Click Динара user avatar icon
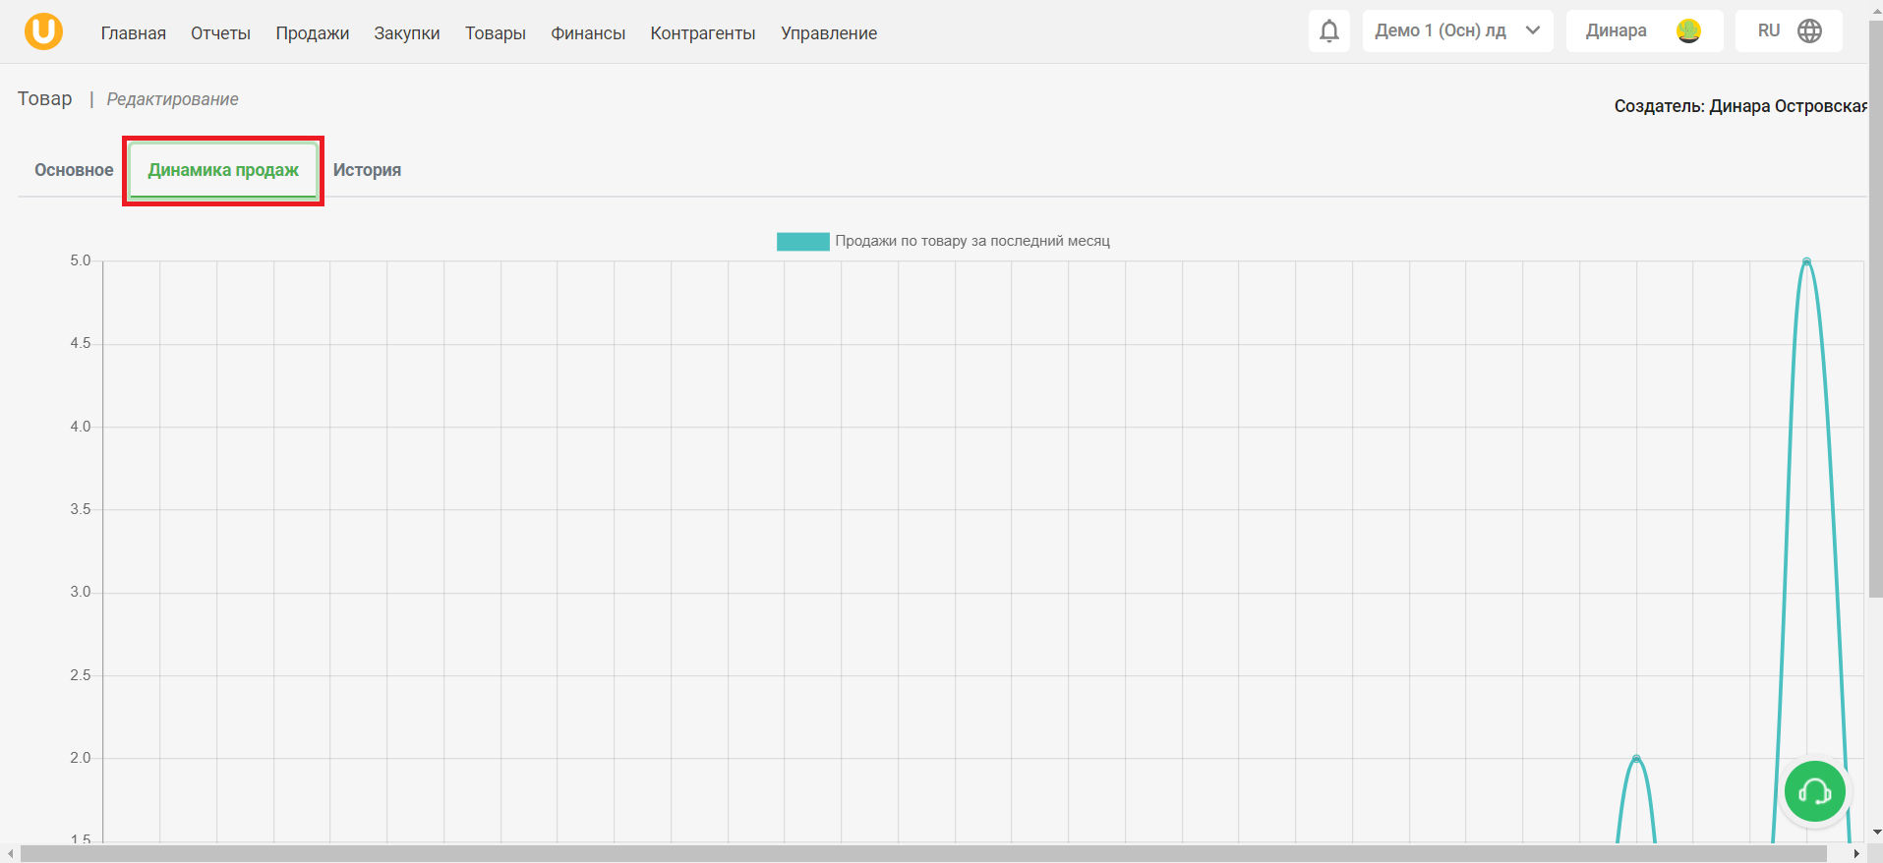The height and width of the screenshot is (863, 1883). pos(1688,31)
